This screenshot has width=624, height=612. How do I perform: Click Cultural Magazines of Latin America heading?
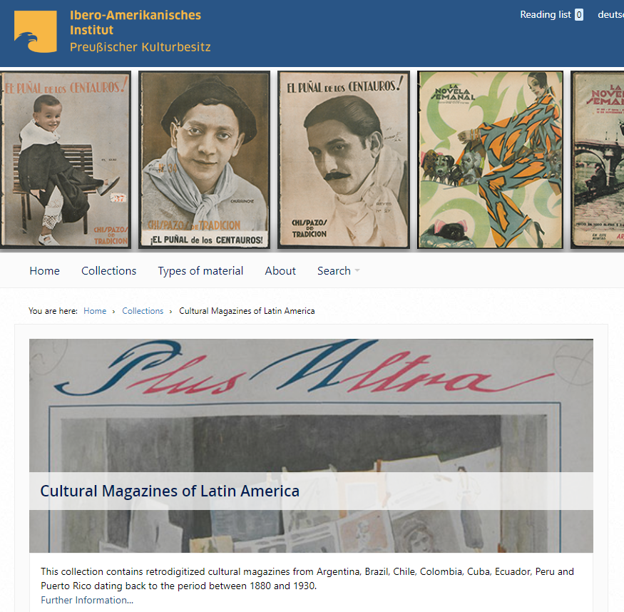(170, 491)
